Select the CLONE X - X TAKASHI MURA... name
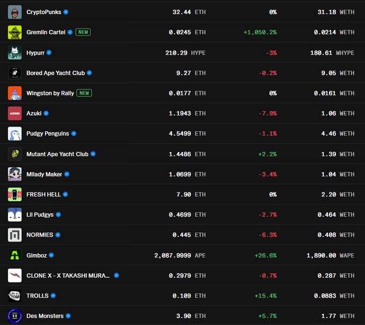Image resolution: width=365 pixels, height=325 pixels. click(68, 276)
